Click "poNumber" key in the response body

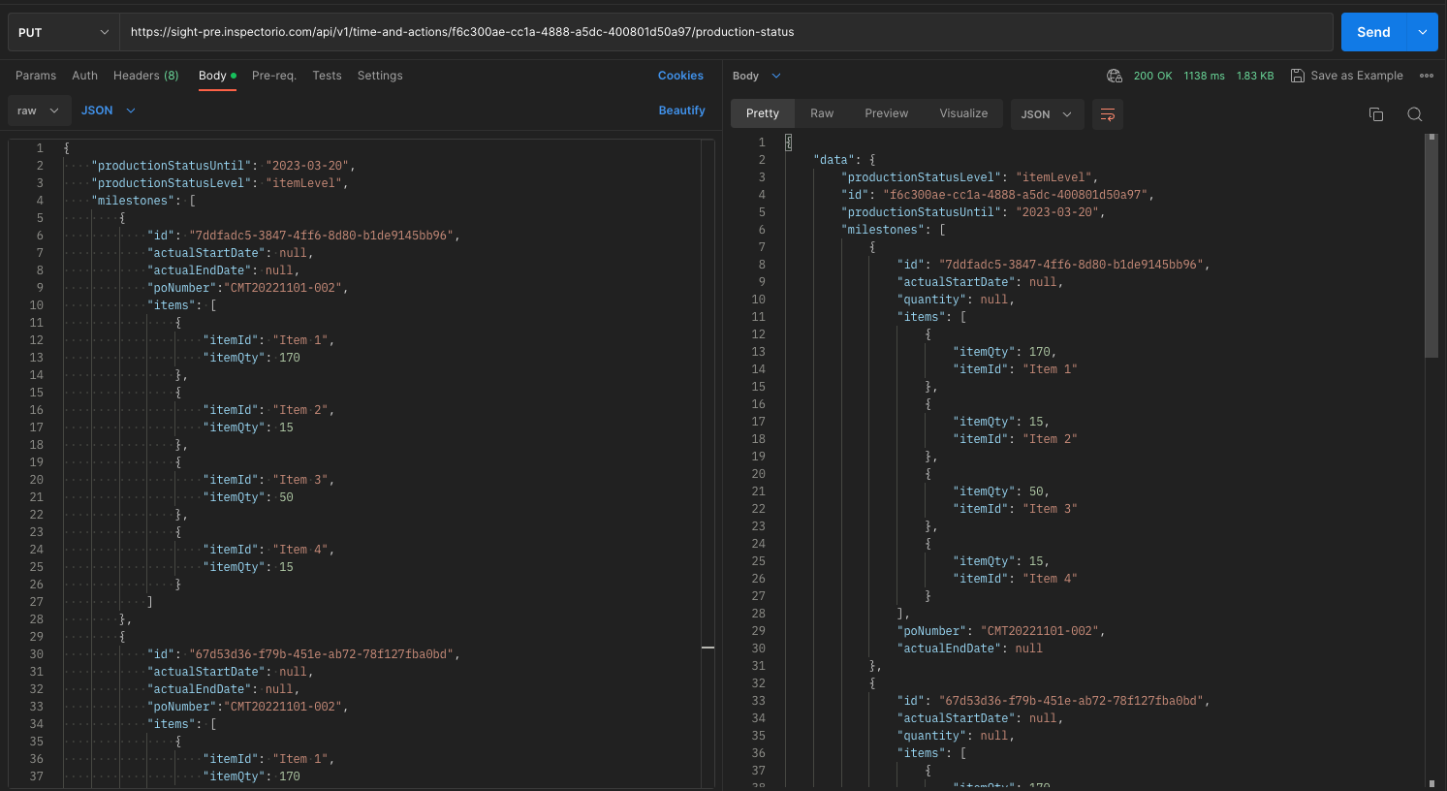931,631
